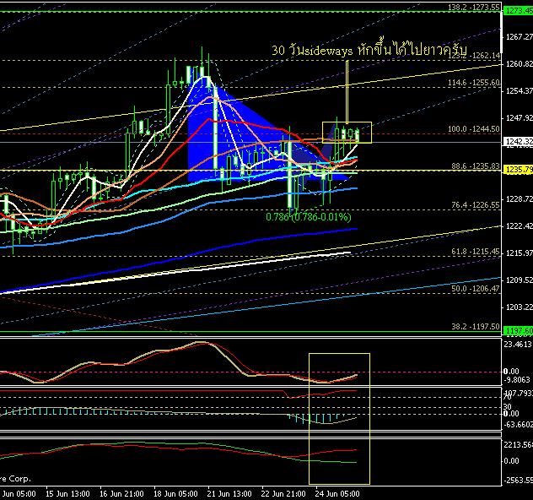Select the 88.6 -1235.83 Fibonacci label

[474, 166]
